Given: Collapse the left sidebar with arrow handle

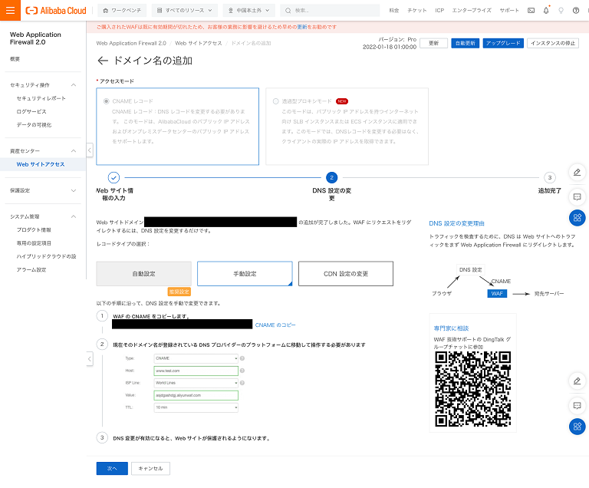Looking at the screenshot, I should tap(90, 150).
